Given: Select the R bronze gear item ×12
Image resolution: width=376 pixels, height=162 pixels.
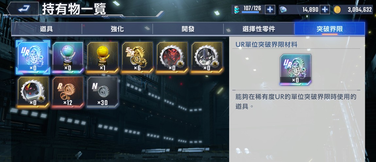Looking at the screenshot, I should (68, 92).
